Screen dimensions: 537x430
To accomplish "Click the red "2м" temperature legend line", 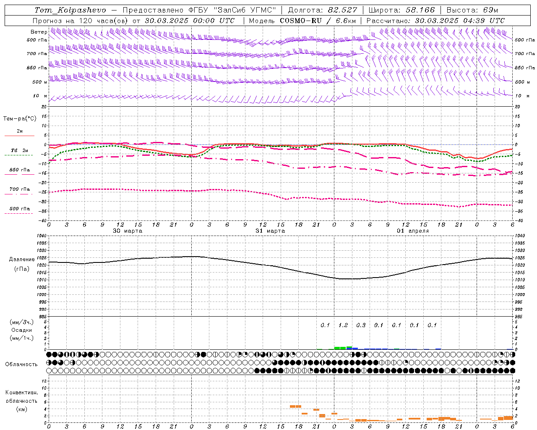I will 19,136.
